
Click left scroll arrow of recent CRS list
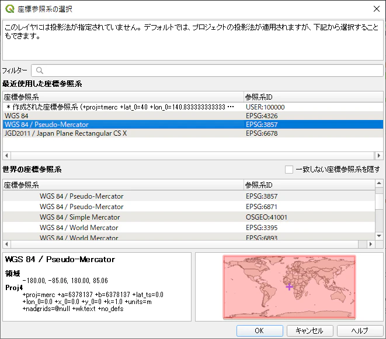click(6, 156)
